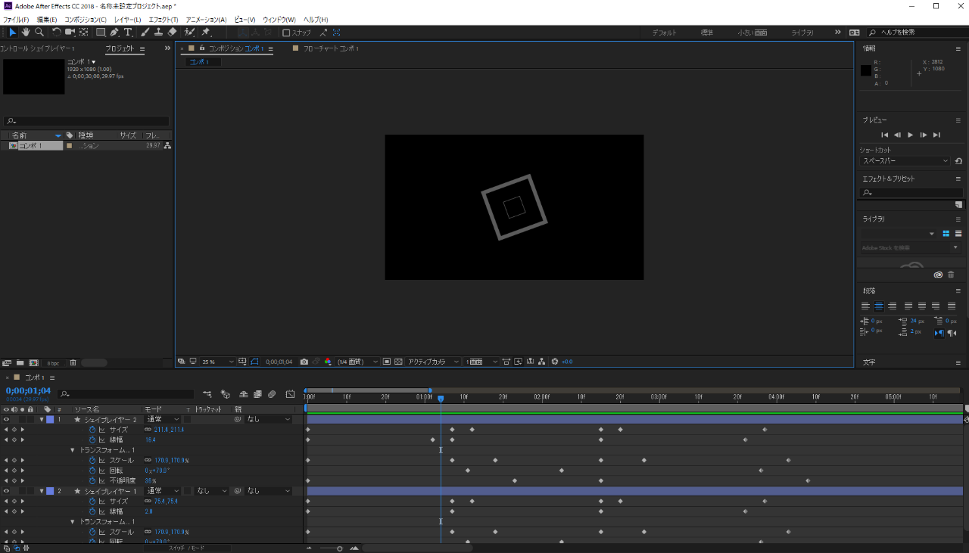Collapse トランスフォーム group under シェイプレイヤー 2
Image resolution: width=969 pixels, height=553 pixels.
[73, 450]
